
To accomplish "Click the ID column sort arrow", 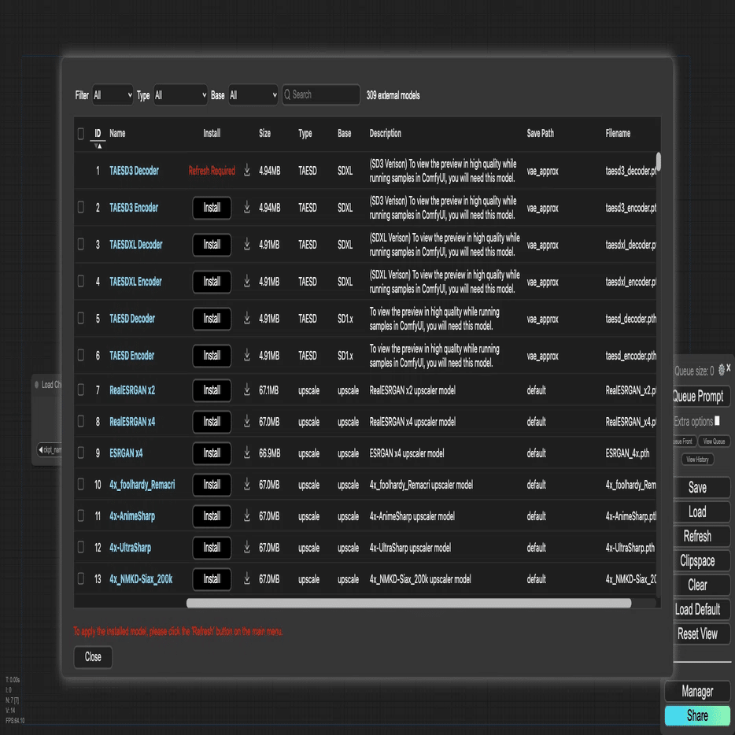I will 98,146.
